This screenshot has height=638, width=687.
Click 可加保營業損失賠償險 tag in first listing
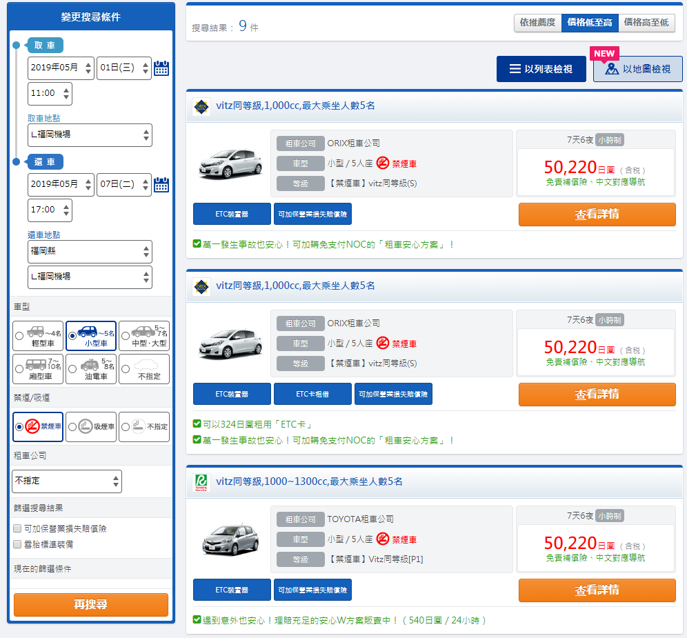coord(312,214)
